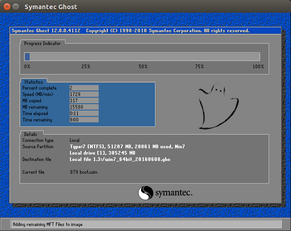Click the Progress Indicator group label
The width and height of the screenshot is (291, 231).
(42, 43)
